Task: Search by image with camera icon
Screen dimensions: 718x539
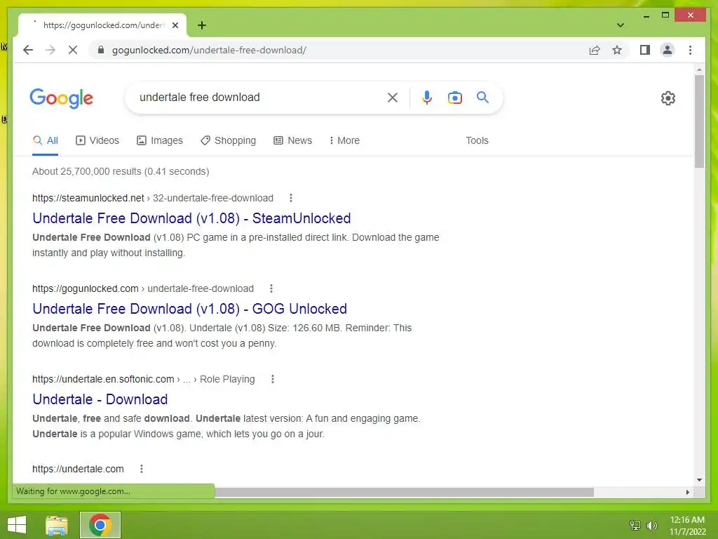Action: 454,98
